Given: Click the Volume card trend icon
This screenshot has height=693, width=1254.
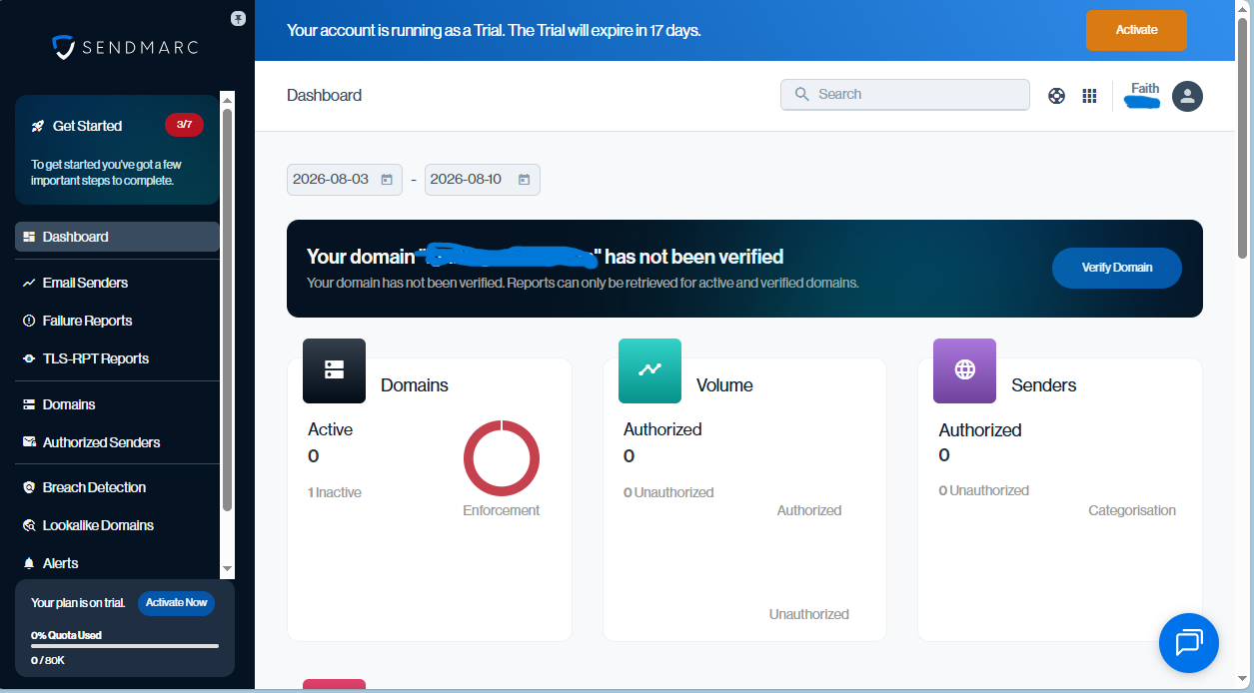Looking at the screenshot, I should click(649, 370).
